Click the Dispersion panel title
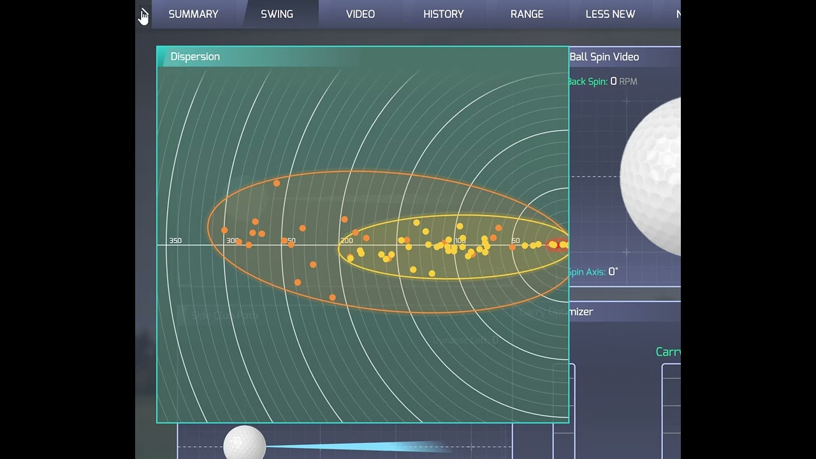816x459 pixels. (195, 57)
